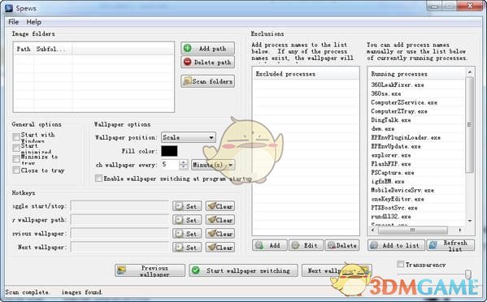Select DingTalk.exe process
Screen dimensions: 487x302
(x=391, y=120)
